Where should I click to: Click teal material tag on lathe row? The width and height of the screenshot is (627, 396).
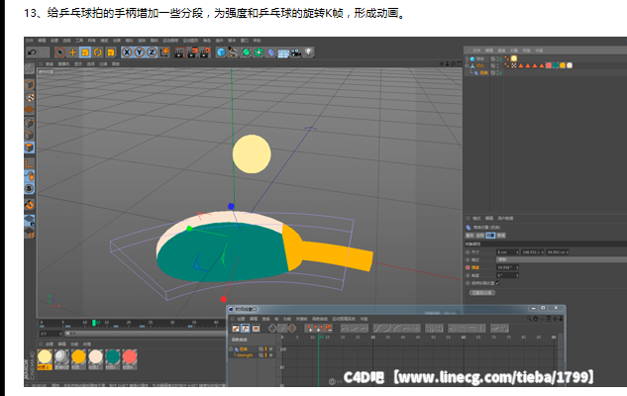(556, 65)
